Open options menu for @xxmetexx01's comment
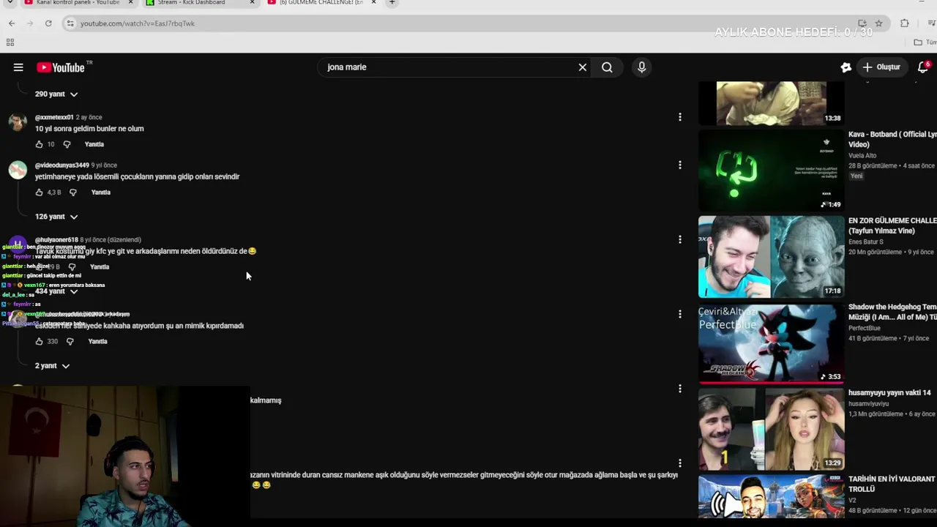Screen dimensions: 937x527 click(680, 117)
